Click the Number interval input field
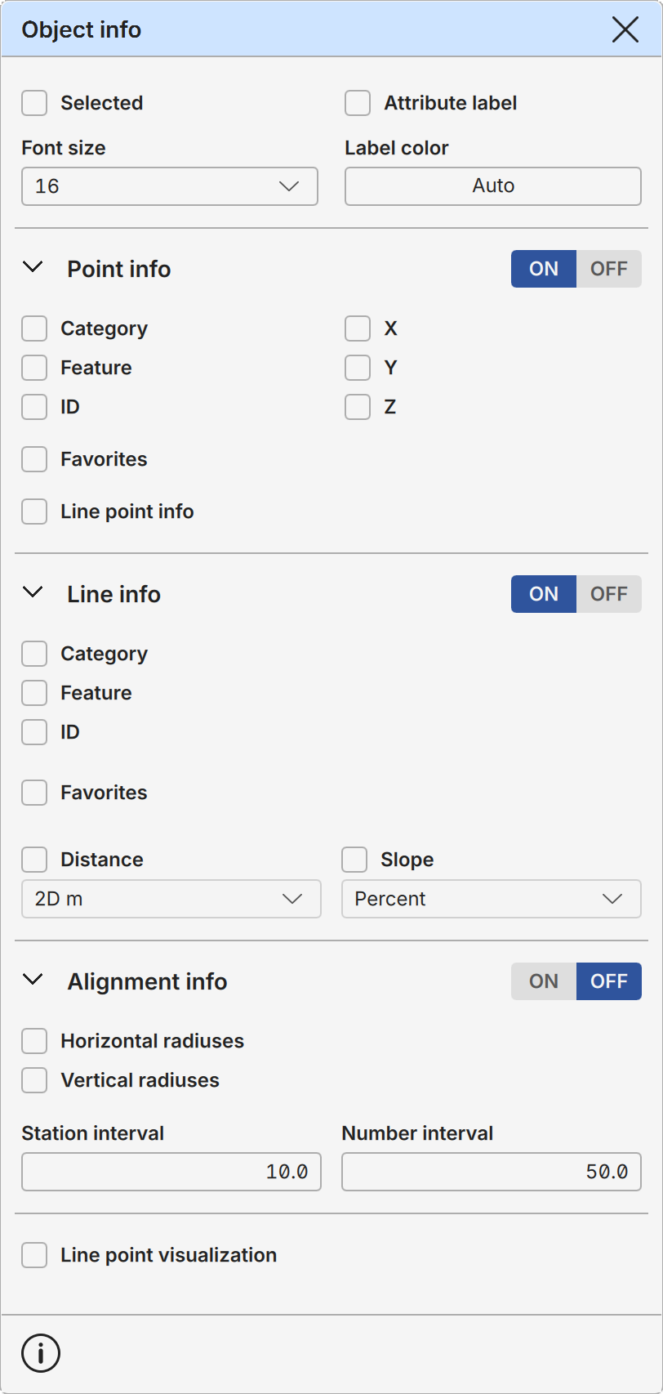 click(492, 1172)
